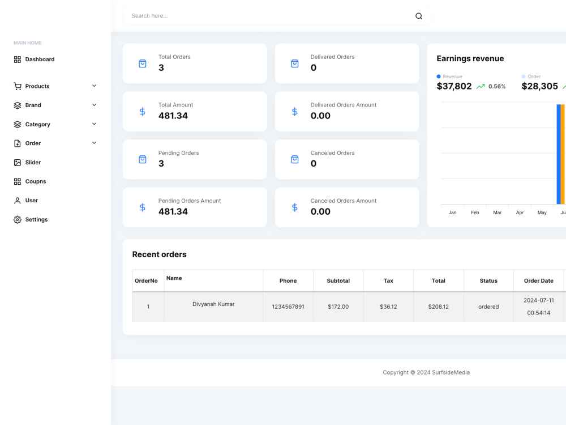Viewport: 566px width, 425px height.
Task: Click the Tax column header
Action: [388, 281]
